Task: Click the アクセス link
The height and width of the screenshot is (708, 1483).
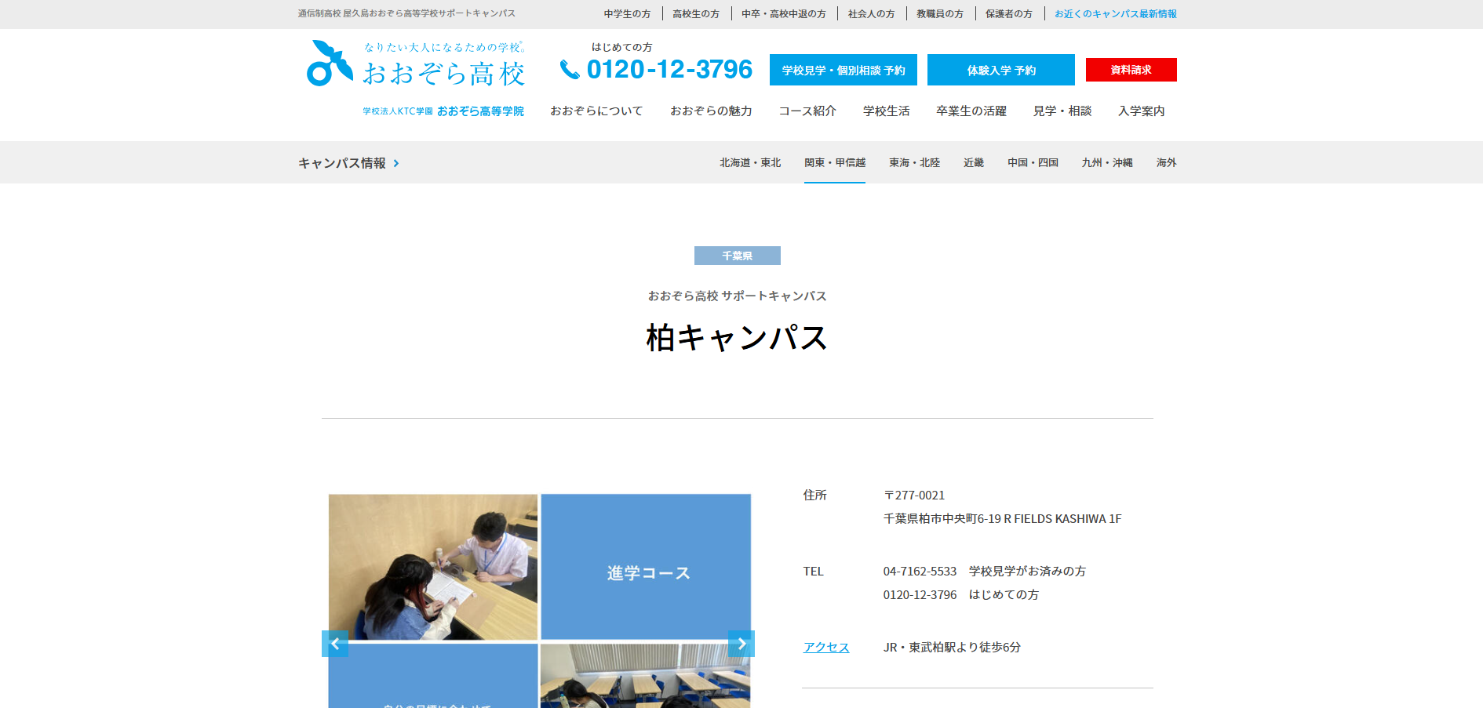Action: coord(825,648)
